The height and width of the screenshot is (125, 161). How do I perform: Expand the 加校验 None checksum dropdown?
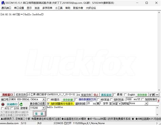coord(146,103)
